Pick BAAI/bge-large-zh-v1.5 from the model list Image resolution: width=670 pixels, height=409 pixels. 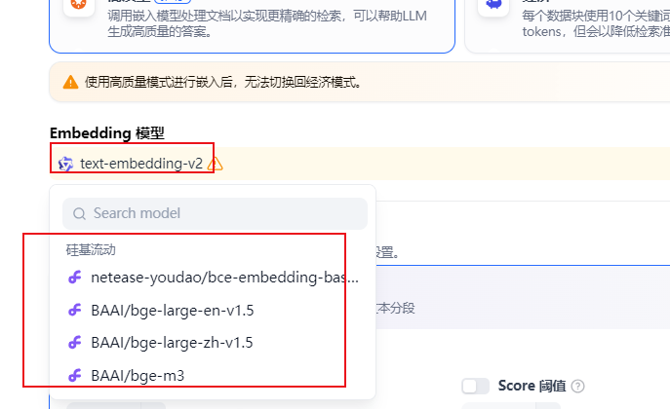tap(213, 343)
